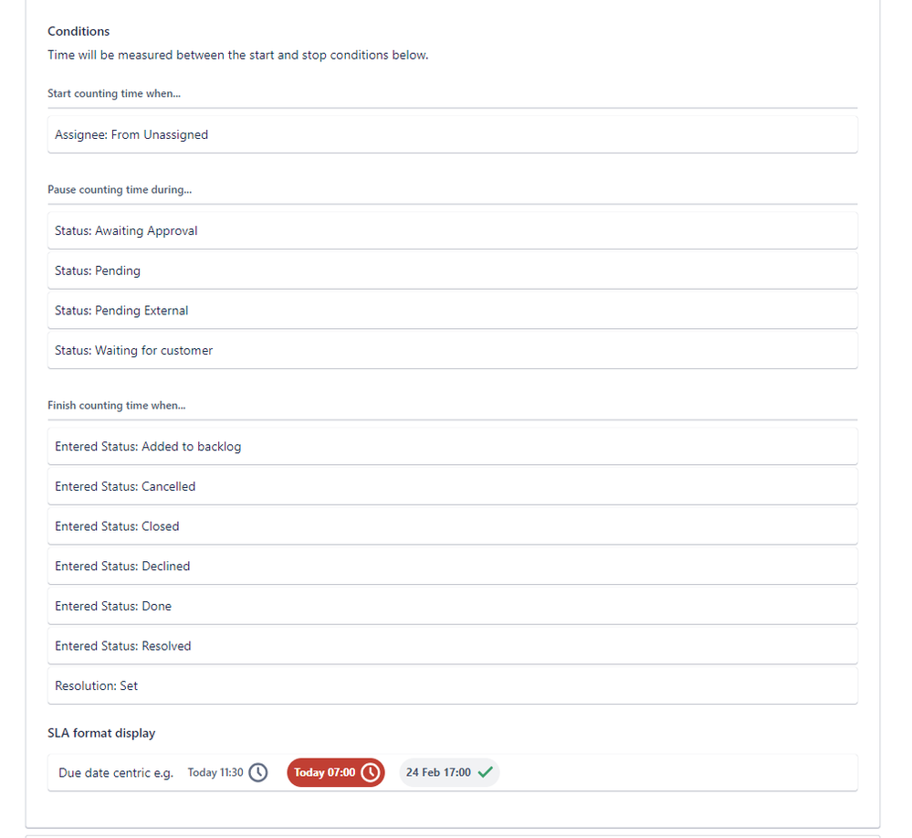This screenshot has height=838, width=912.
Task: Open the Status: Awaiting Approval pause condition
Action: point(453,229)
